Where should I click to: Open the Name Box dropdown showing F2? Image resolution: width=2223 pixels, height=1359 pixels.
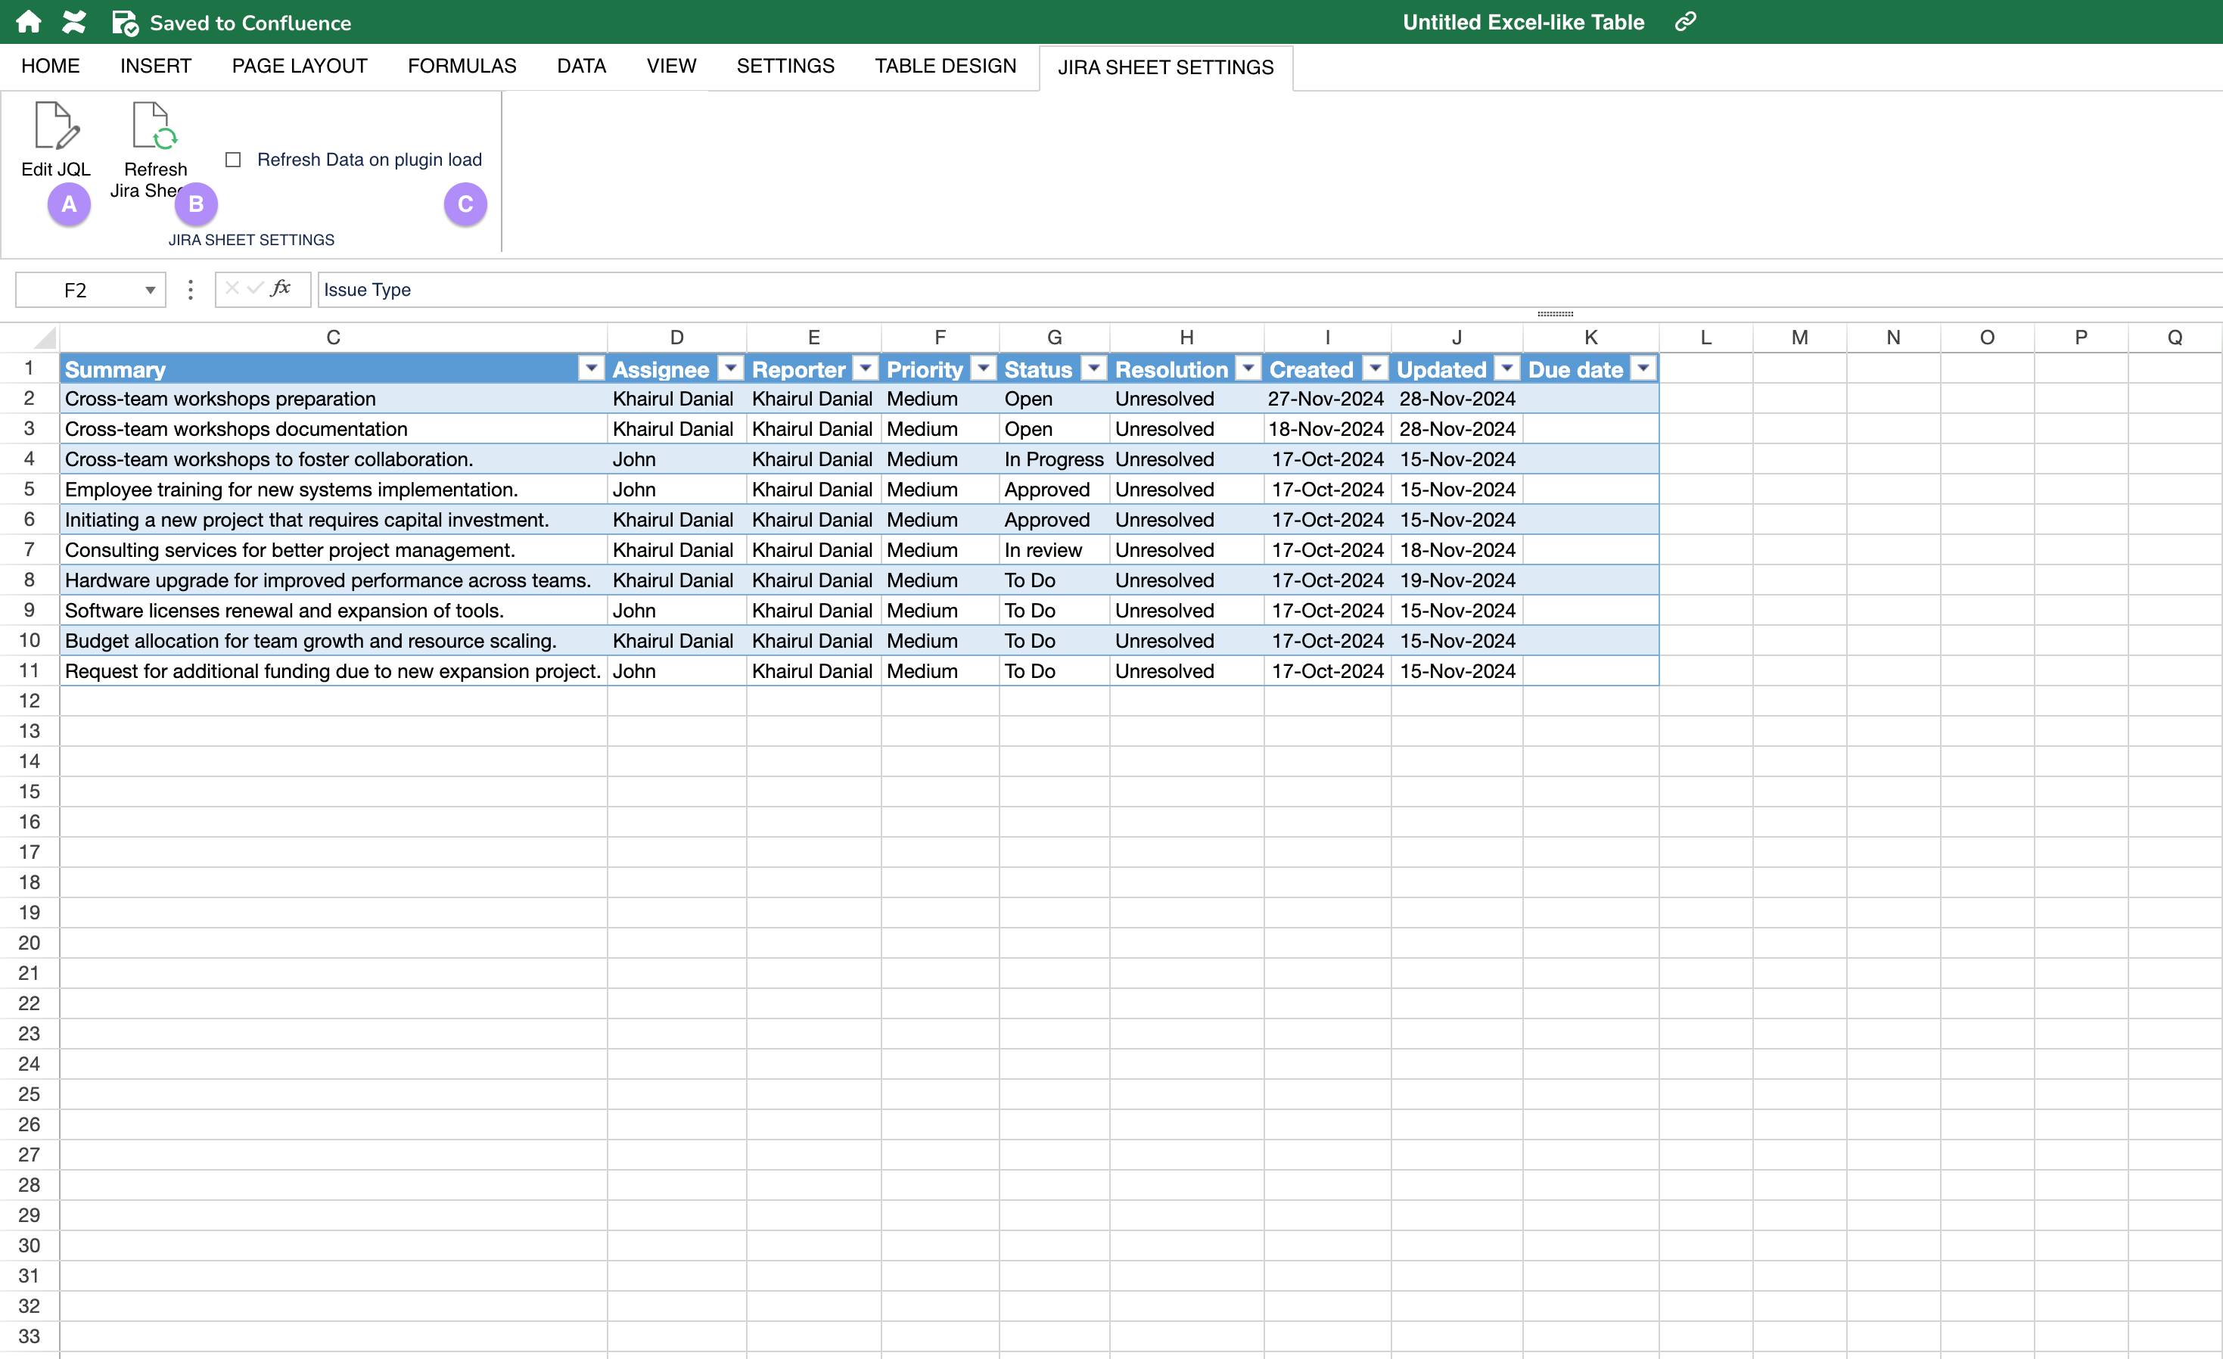(x=150, y=289)
